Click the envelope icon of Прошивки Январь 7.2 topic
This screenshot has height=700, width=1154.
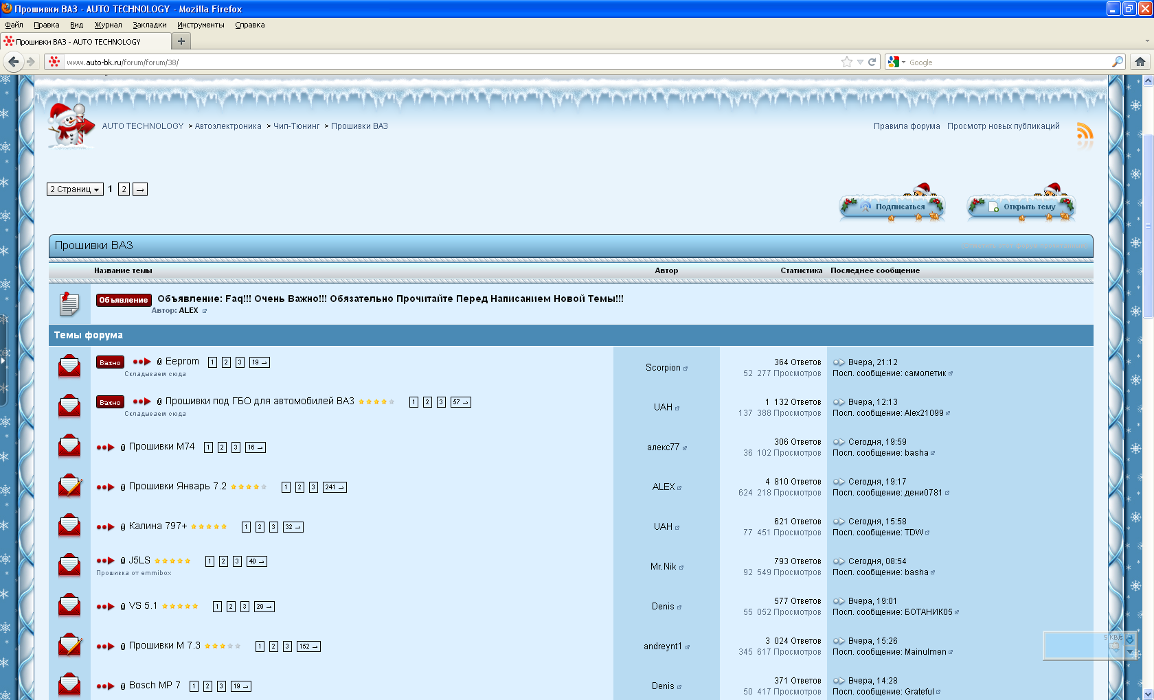[70, 486]
